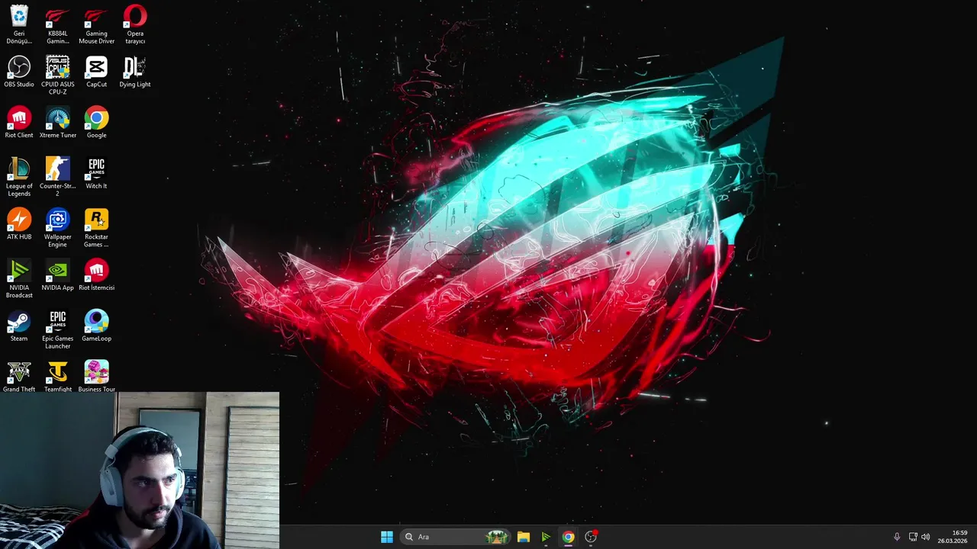Select the NVIDIA App desktop icon

[57, 275]
